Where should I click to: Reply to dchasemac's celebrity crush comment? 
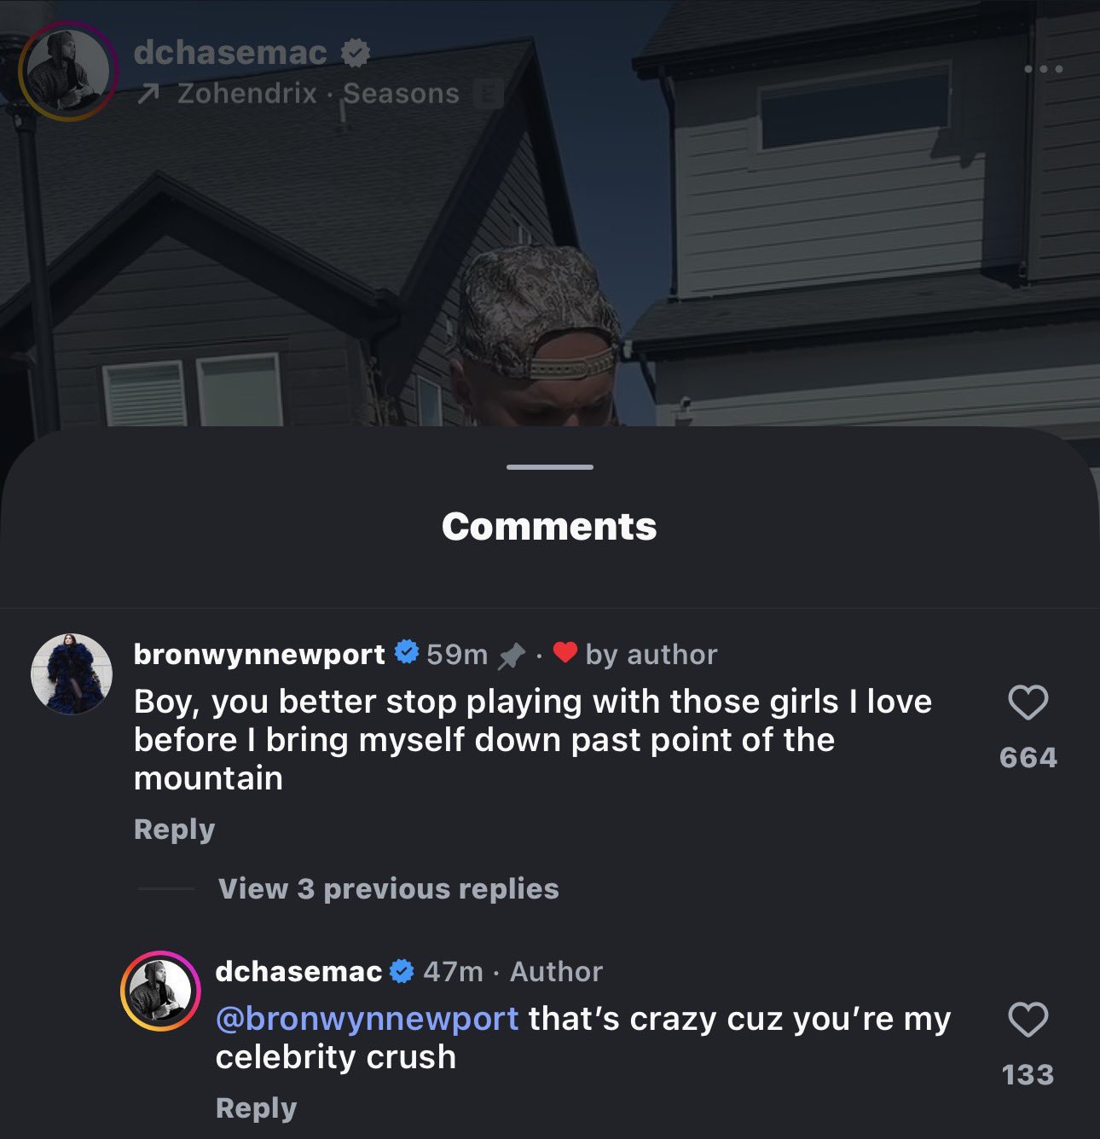click(x=256, y=1107)
